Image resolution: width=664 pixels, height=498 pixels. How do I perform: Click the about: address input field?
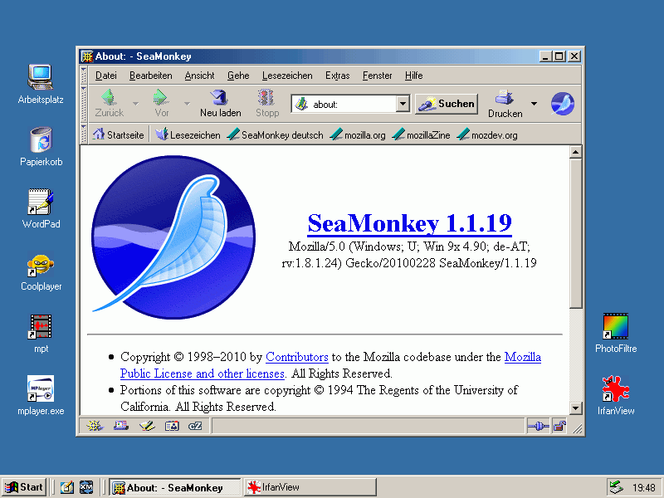tap(352, 104)
